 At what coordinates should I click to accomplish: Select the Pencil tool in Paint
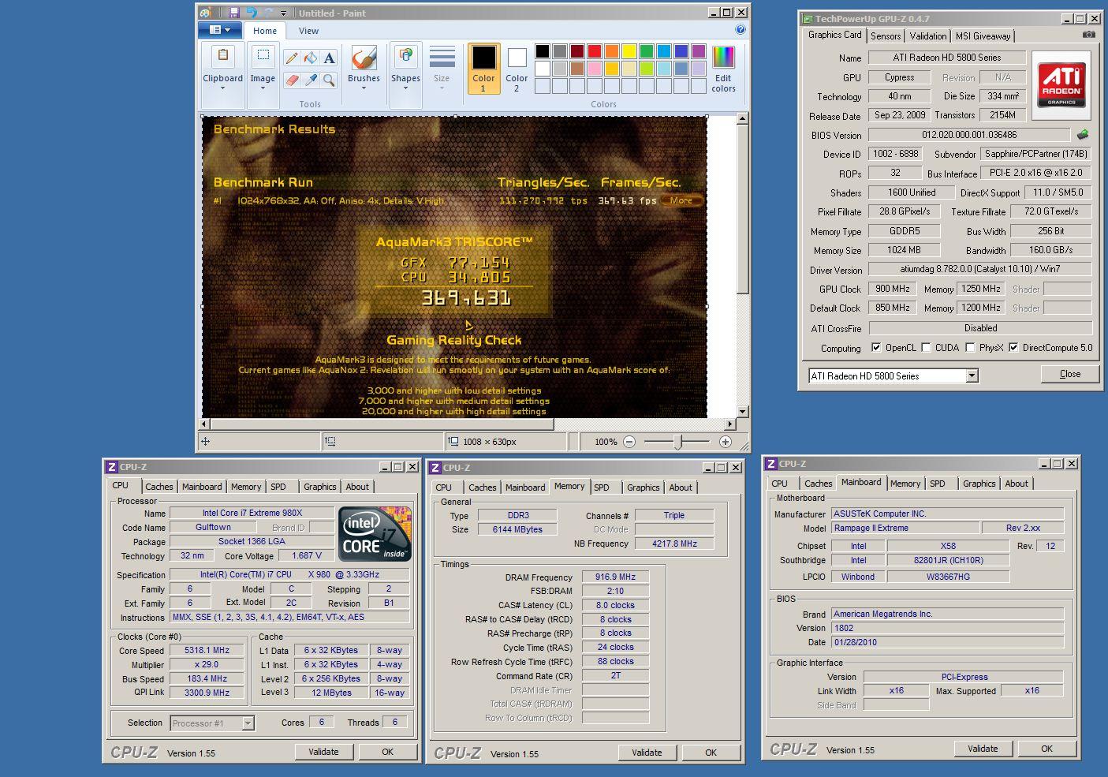click(x=292, y=58)
